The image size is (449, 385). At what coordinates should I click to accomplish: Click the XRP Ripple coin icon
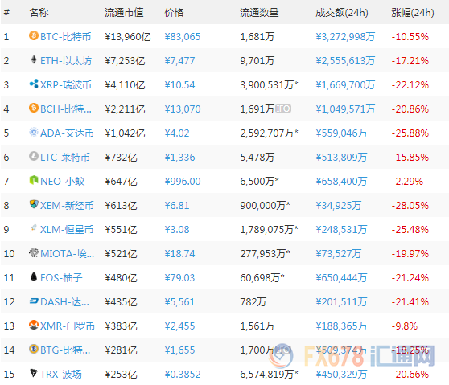(x=34, y=84)
